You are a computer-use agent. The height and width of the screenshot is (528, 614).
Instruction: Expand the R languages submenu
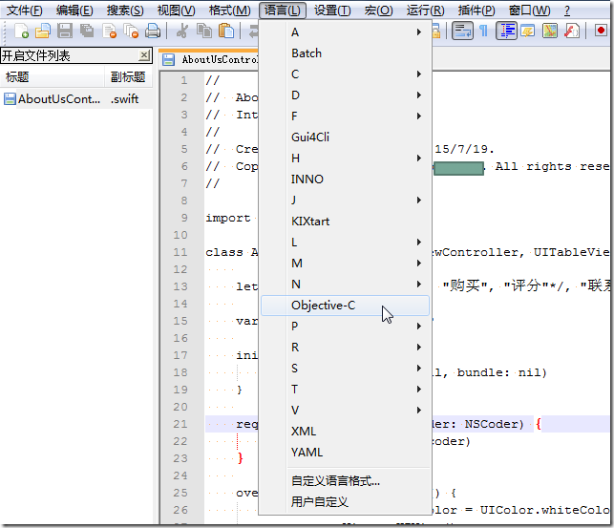coord(345,348)
